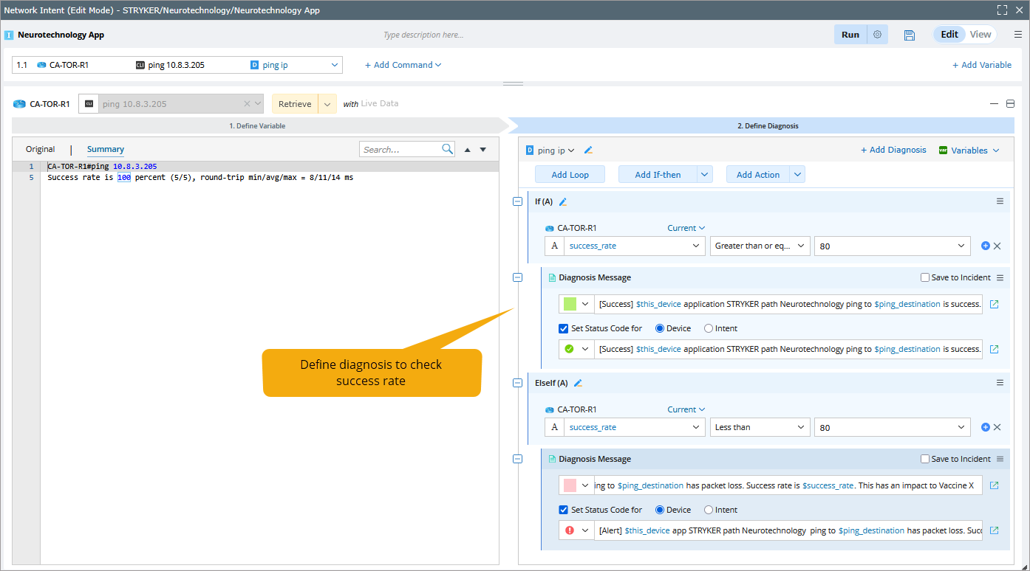The height and width of the screenshot is (571, 1030).
Task: Open the gear settings next to Run
Action: (877, 35)
